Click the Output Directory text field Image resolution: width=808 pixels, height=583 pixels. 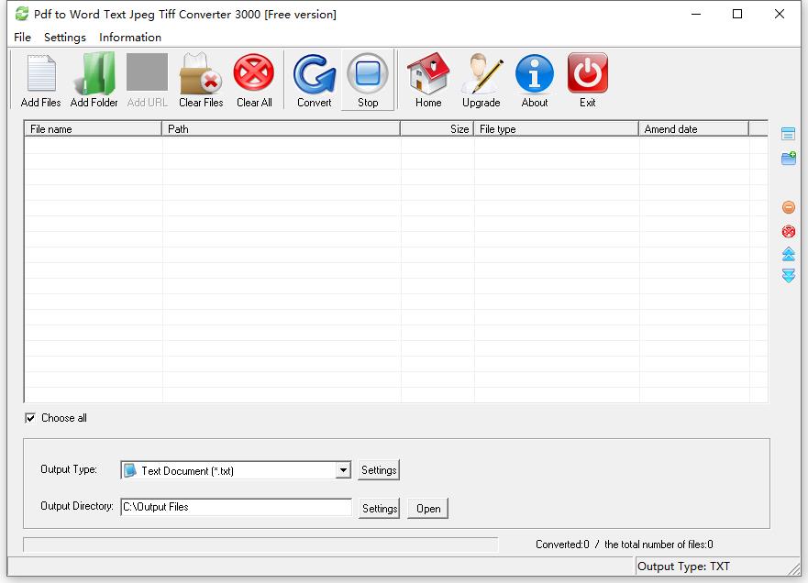tap(236, 507)
